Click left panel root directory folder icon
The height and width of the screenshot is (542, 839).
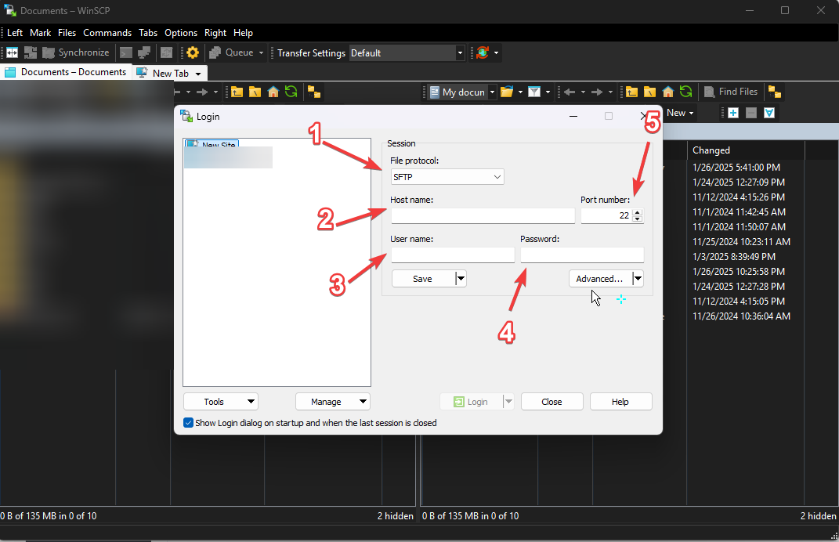(x=255, y=92)
